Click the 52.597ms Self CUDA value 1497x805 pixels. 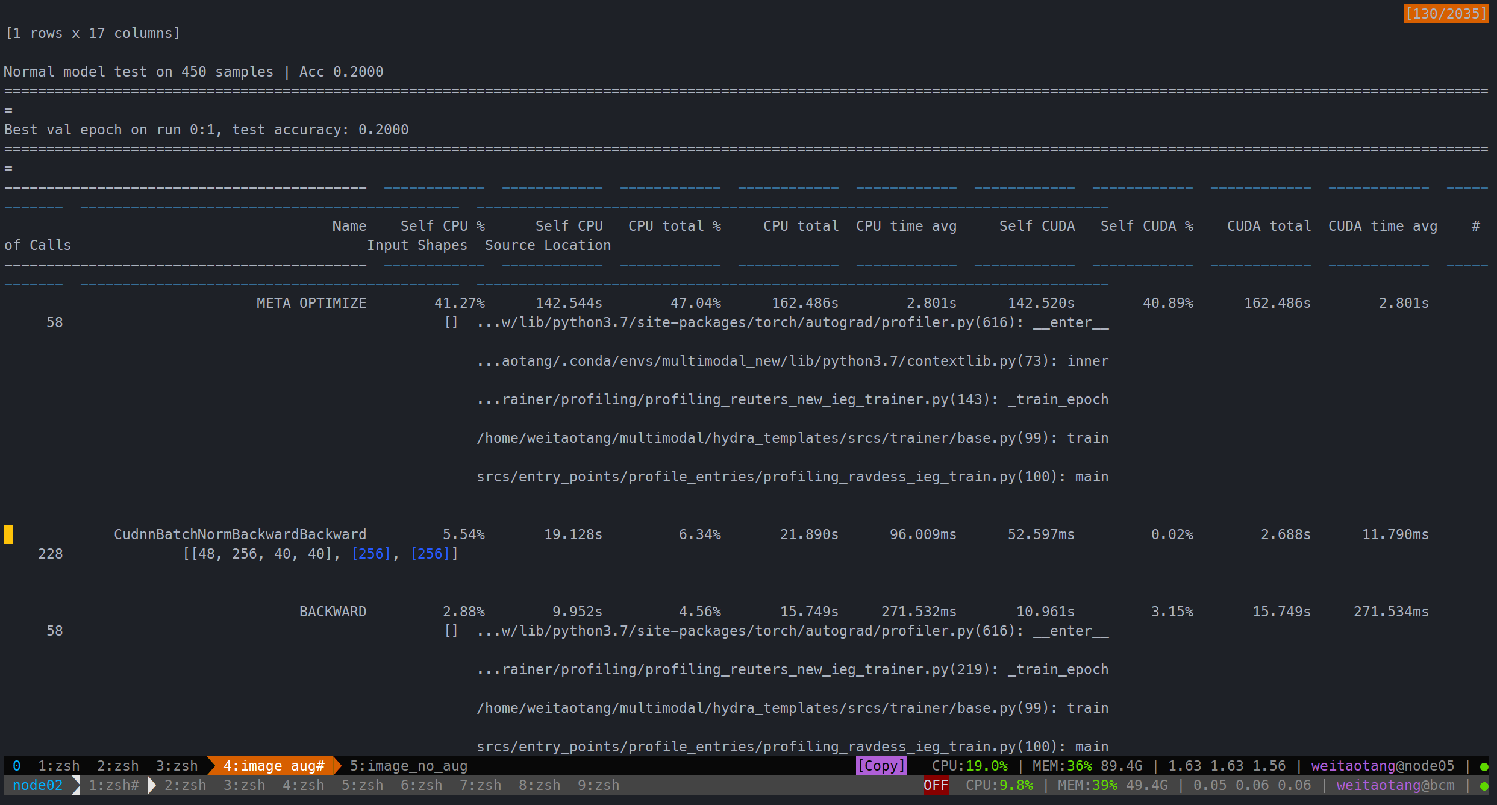point(1042,534)
